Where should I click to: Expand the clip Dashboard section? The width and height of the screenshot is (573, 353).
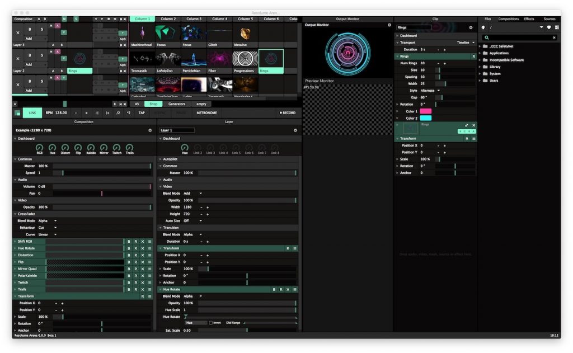[x=398, y=36]
